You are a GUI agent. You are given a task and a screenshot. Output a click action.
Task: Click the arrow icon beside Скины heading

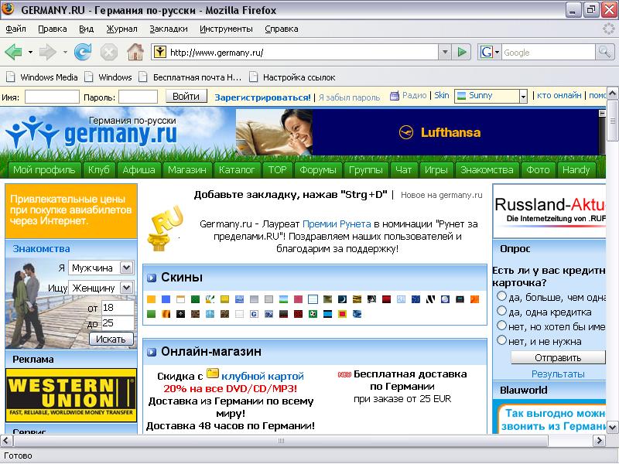click(x=152, y=278)
